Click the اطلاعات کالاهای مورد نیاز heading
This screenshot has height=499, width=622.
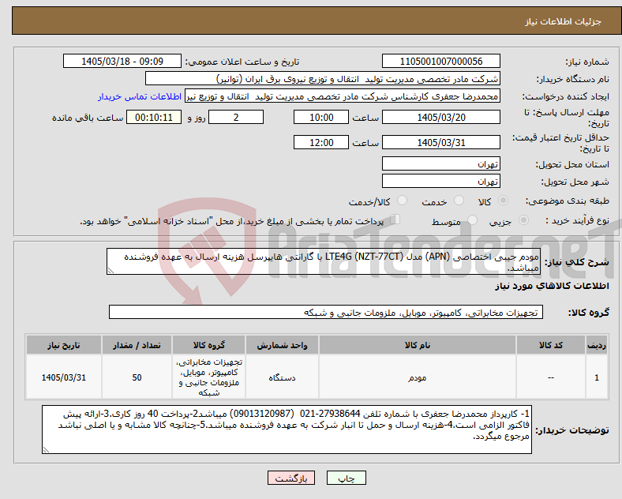point(552,286)
